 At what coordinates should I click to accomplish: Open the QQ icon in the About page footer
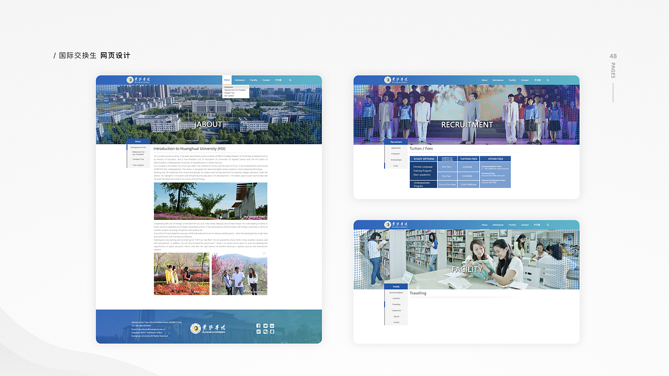tap(272, 332)
